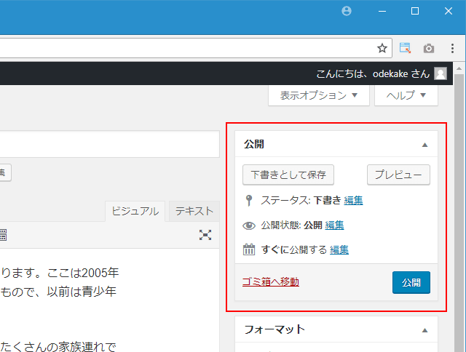The height and width of the screenshot is (352, 466).
Task: Click the editor text たくさんの家族連れで
Action: click(x=58, y=346)
